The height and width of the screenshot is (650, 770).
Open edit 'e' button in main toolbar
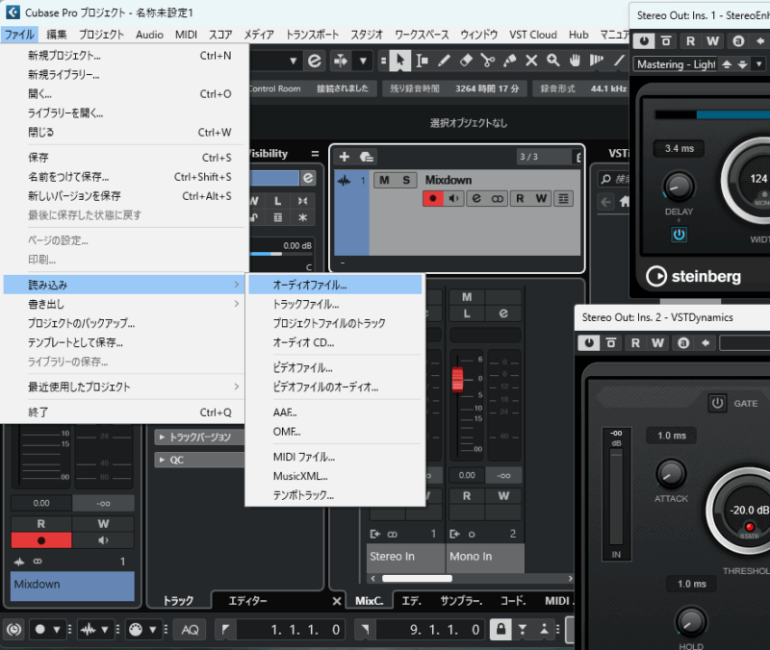[x=315, y=61]
